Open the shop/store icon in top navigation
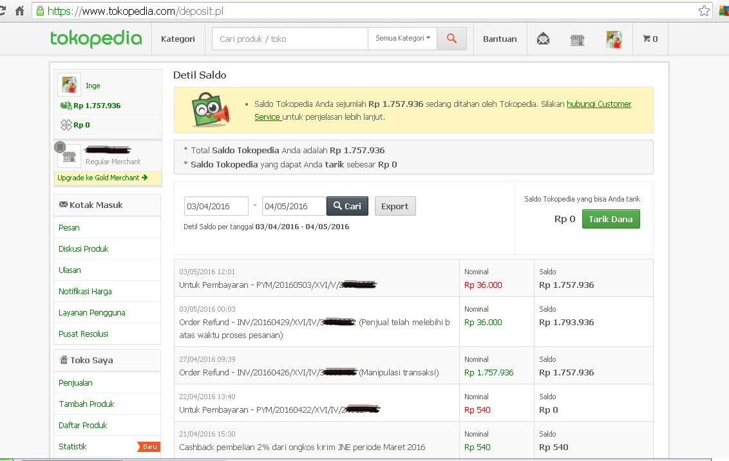The width and height of the screenshot is (729, 461). (x=577, y=39)
